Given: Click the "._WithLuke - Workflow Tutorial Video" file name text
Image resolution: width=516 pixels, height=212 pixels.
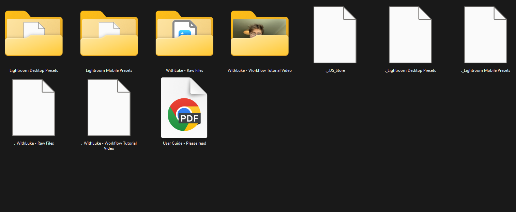Looking at the screenshot, I should (x=109, y=146).
